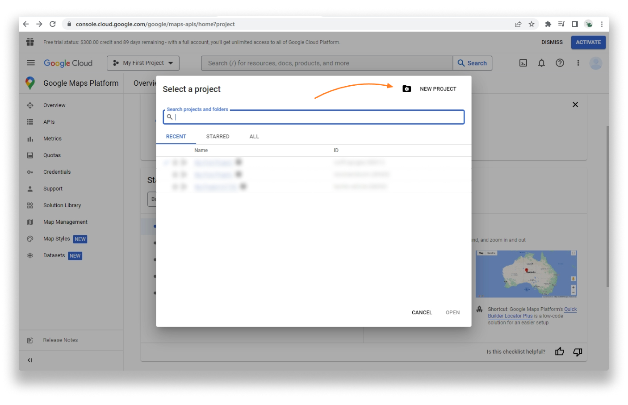Click the thumbs up feedback icon

coord(560,352)
